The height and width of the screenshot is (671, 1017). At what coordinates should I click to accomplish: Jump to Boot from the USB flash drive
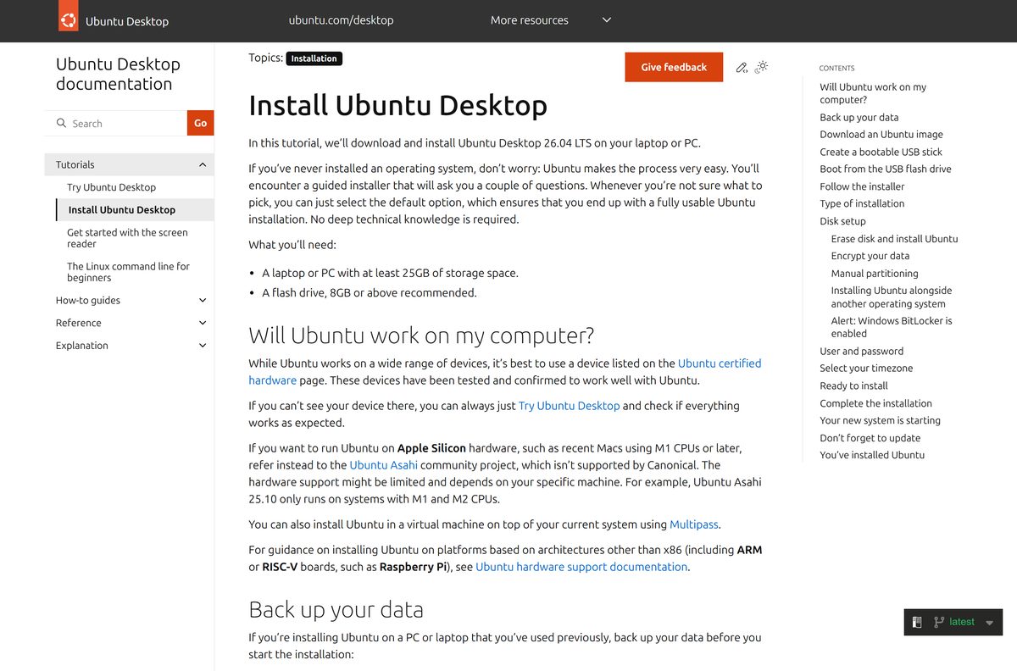coord(886,169)
